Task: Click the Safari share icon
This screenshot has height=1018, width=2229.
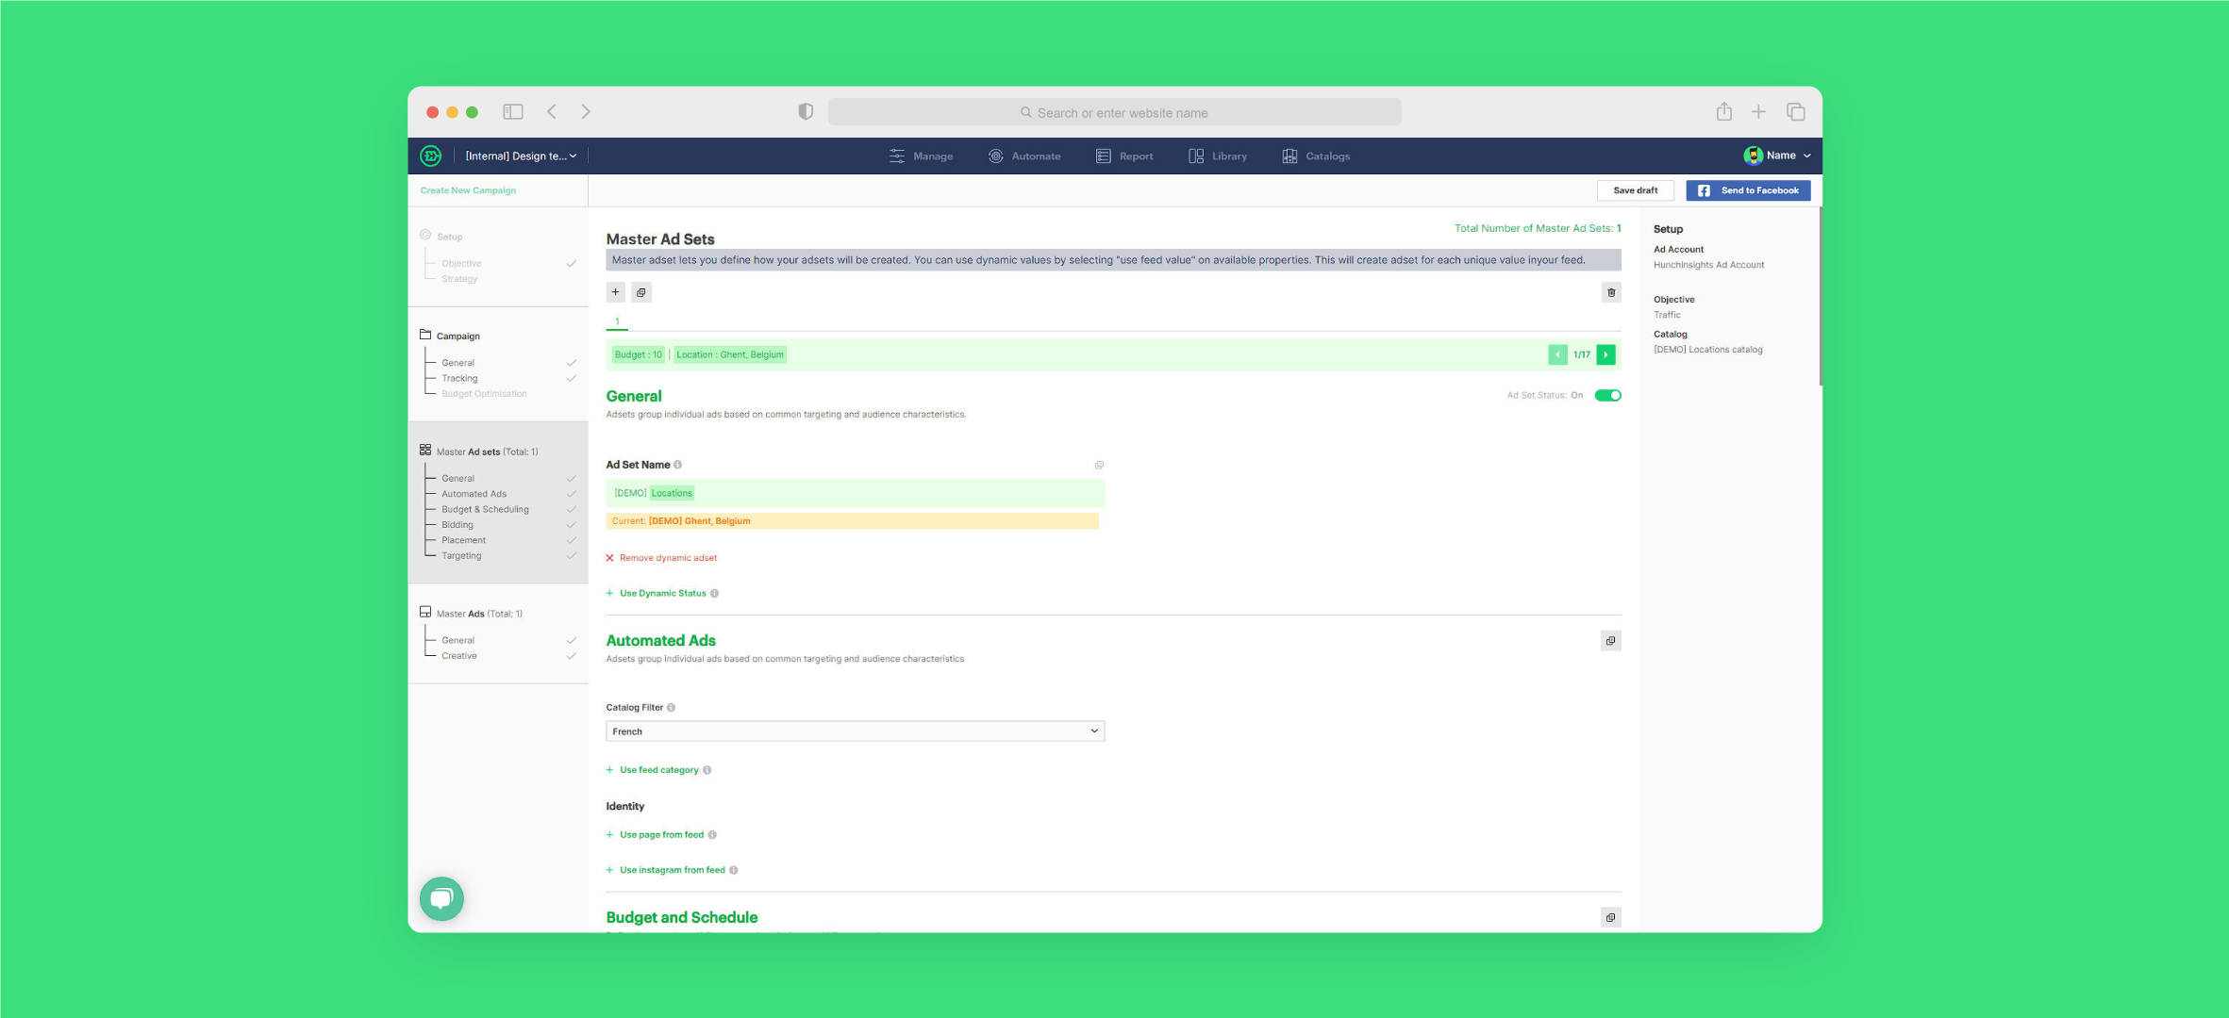Action: tap(1723, 112)
